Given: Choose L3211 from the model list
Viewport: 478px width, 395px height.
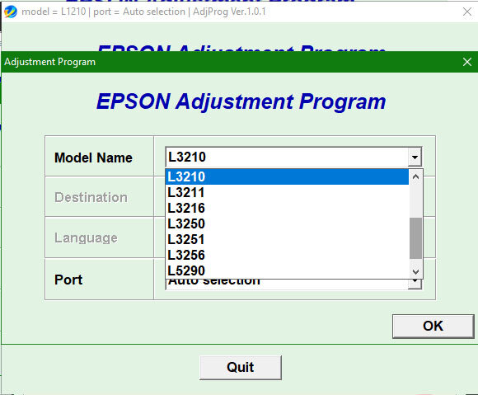Looking at the screenshot, I should tap(287, 192).
